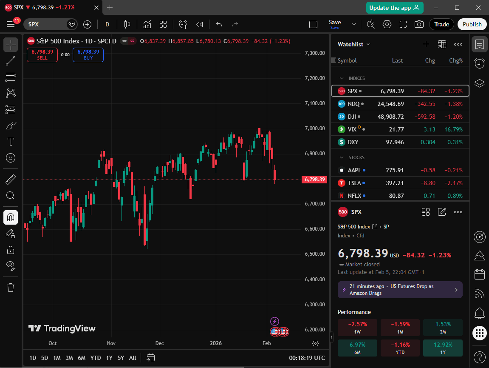The image size is (489, 368).
Task: Open the emoji drawing tool
Action: pyautogui.click(x=10, y=158)
